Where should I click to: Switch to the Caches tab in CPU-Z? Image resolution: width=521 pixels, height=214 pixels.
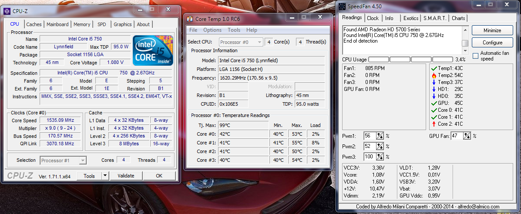pyautogui.click(x=34, y=24)
